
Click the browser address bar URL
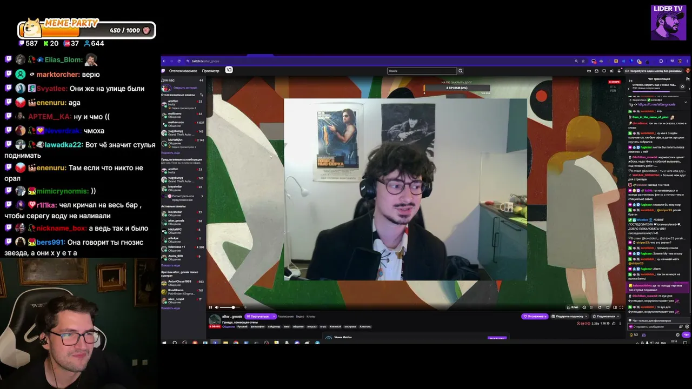pyautogui.click(x=205, y=61)
